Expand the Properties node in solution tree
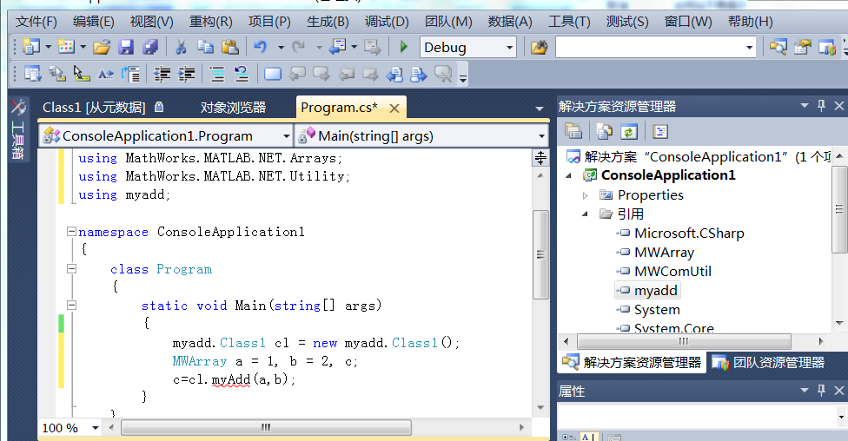Viewport: 848px width, 441px height. pyautogui.click(x=585, y=195)
